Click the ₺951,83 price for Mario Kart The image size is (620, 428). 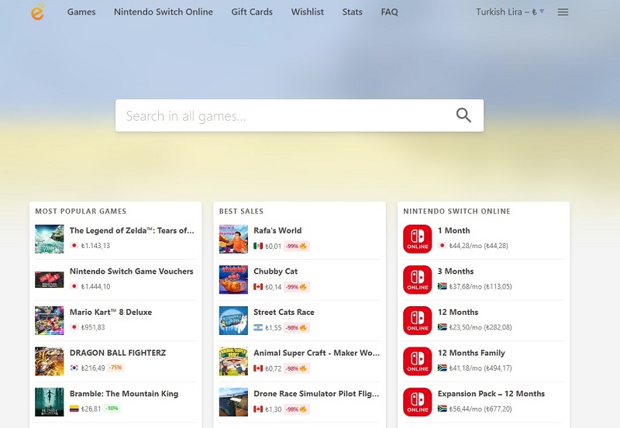(93, 327)
